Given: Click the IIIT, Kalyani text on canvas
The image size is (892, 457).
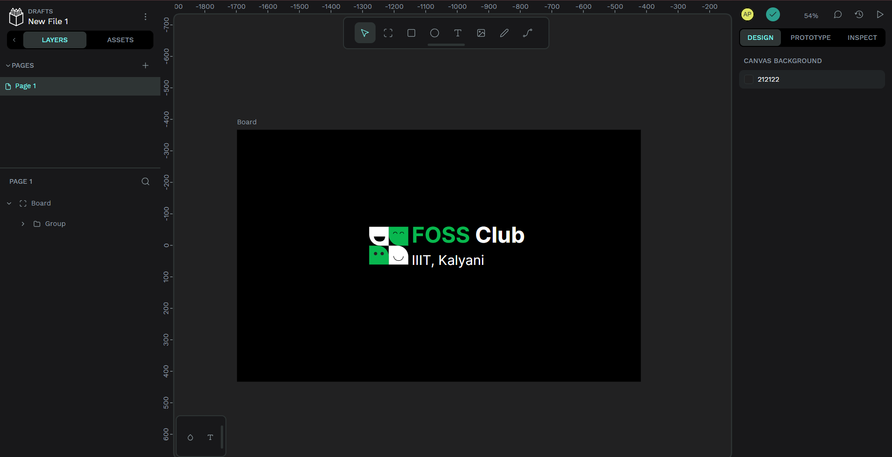Looking at the screenshot, I should click(x=448, y=260).
